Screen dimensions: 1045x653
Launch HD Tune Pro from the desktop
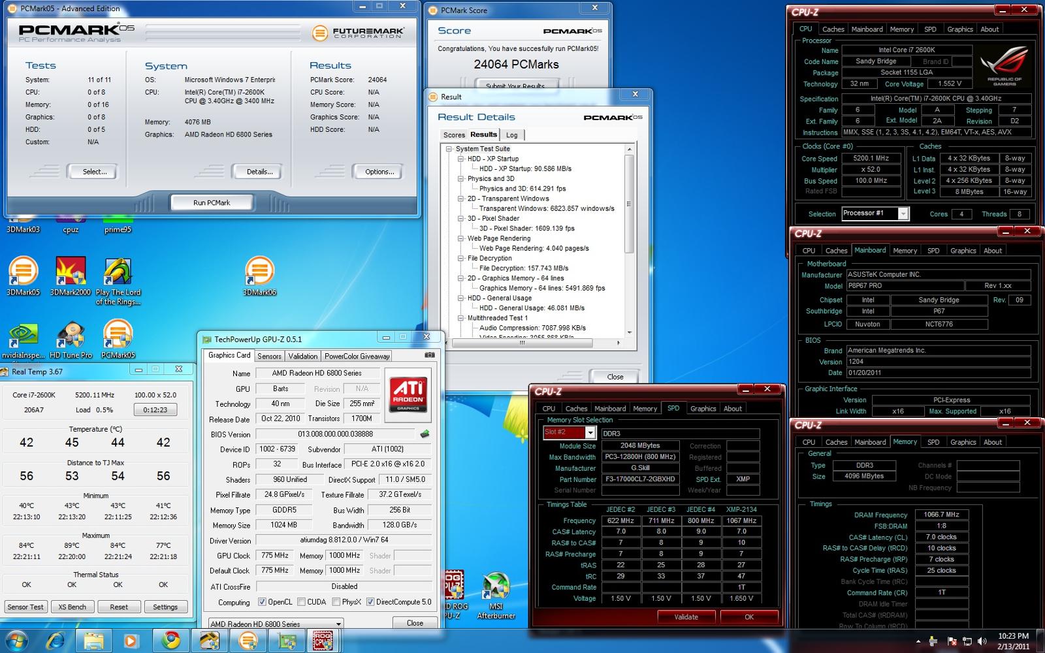[x=71, y=340]
